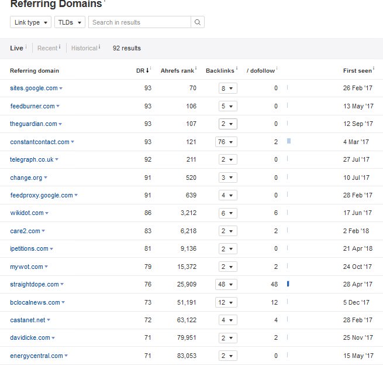Open backlinks dropdown for castanet.net row
Viewport: 383px width, 365px height.
tap(227, 320)
